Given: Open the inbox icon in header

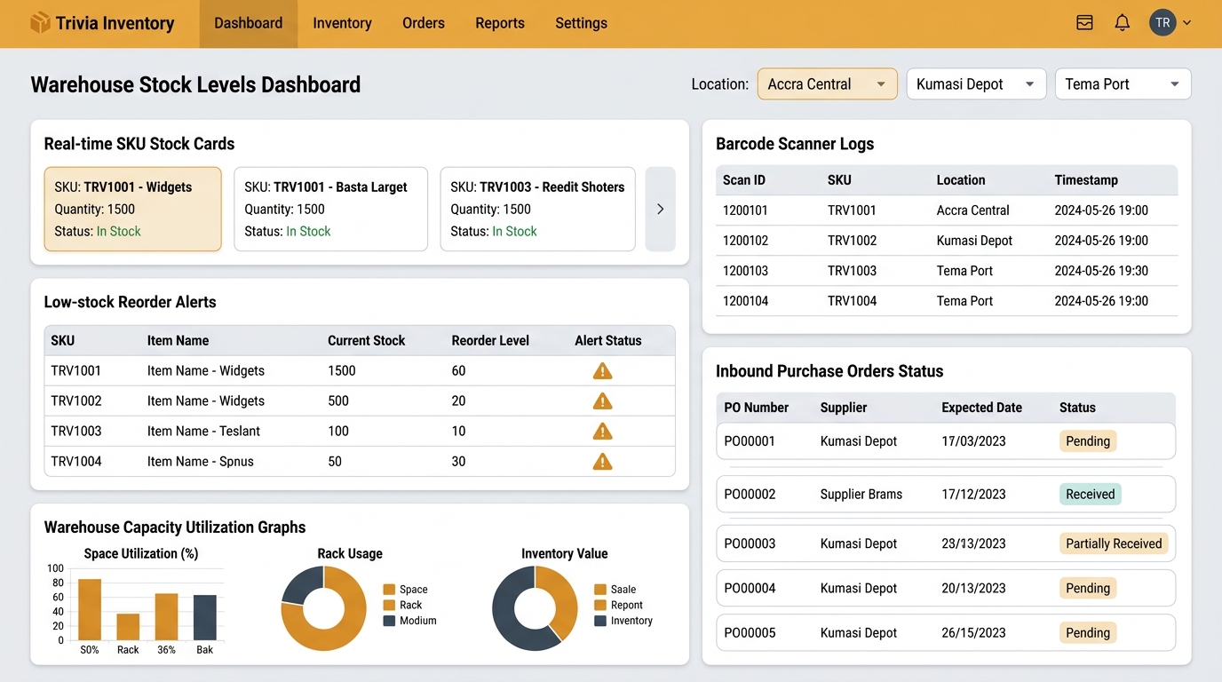Looking at the screenshot, I should click(x=1084, y=23).
